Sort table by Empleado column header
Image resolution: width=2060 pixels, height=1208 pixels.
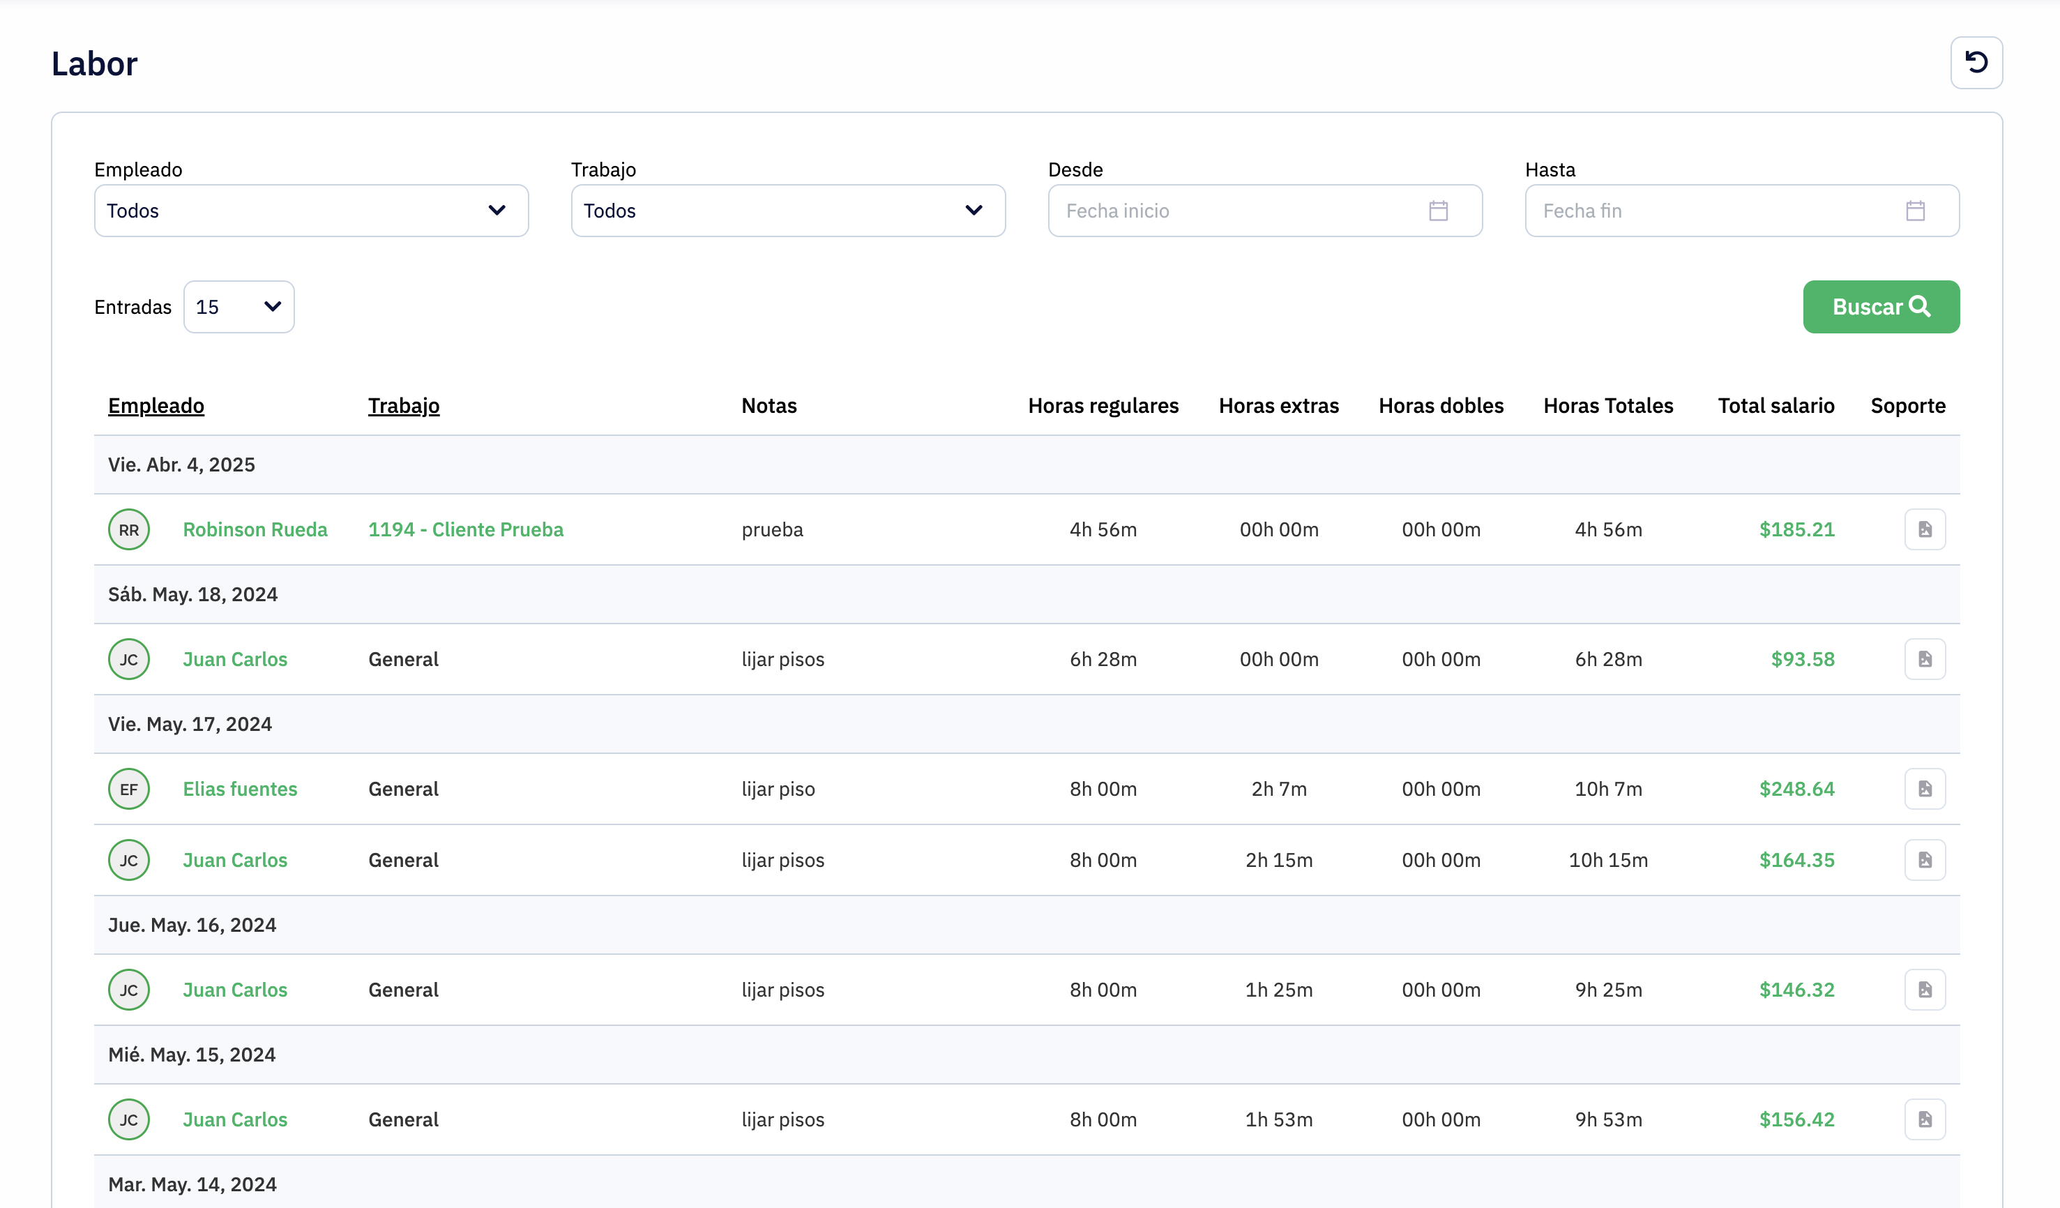tap(156, 406)
